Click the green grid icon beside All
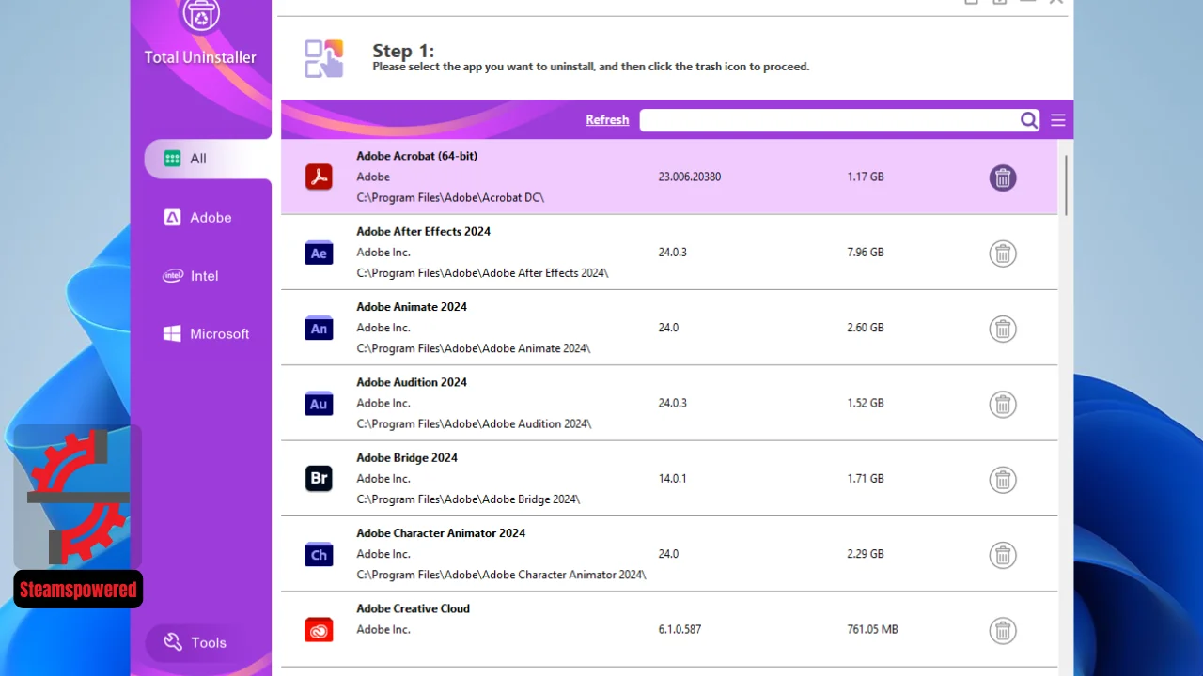Screen dimensions: 1203x676 [x=172, y=159]
